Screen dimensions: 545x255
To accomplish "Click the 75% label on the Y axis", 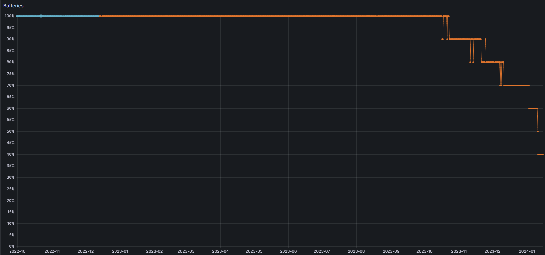I will pyautogui.click(x=10, y=74).
